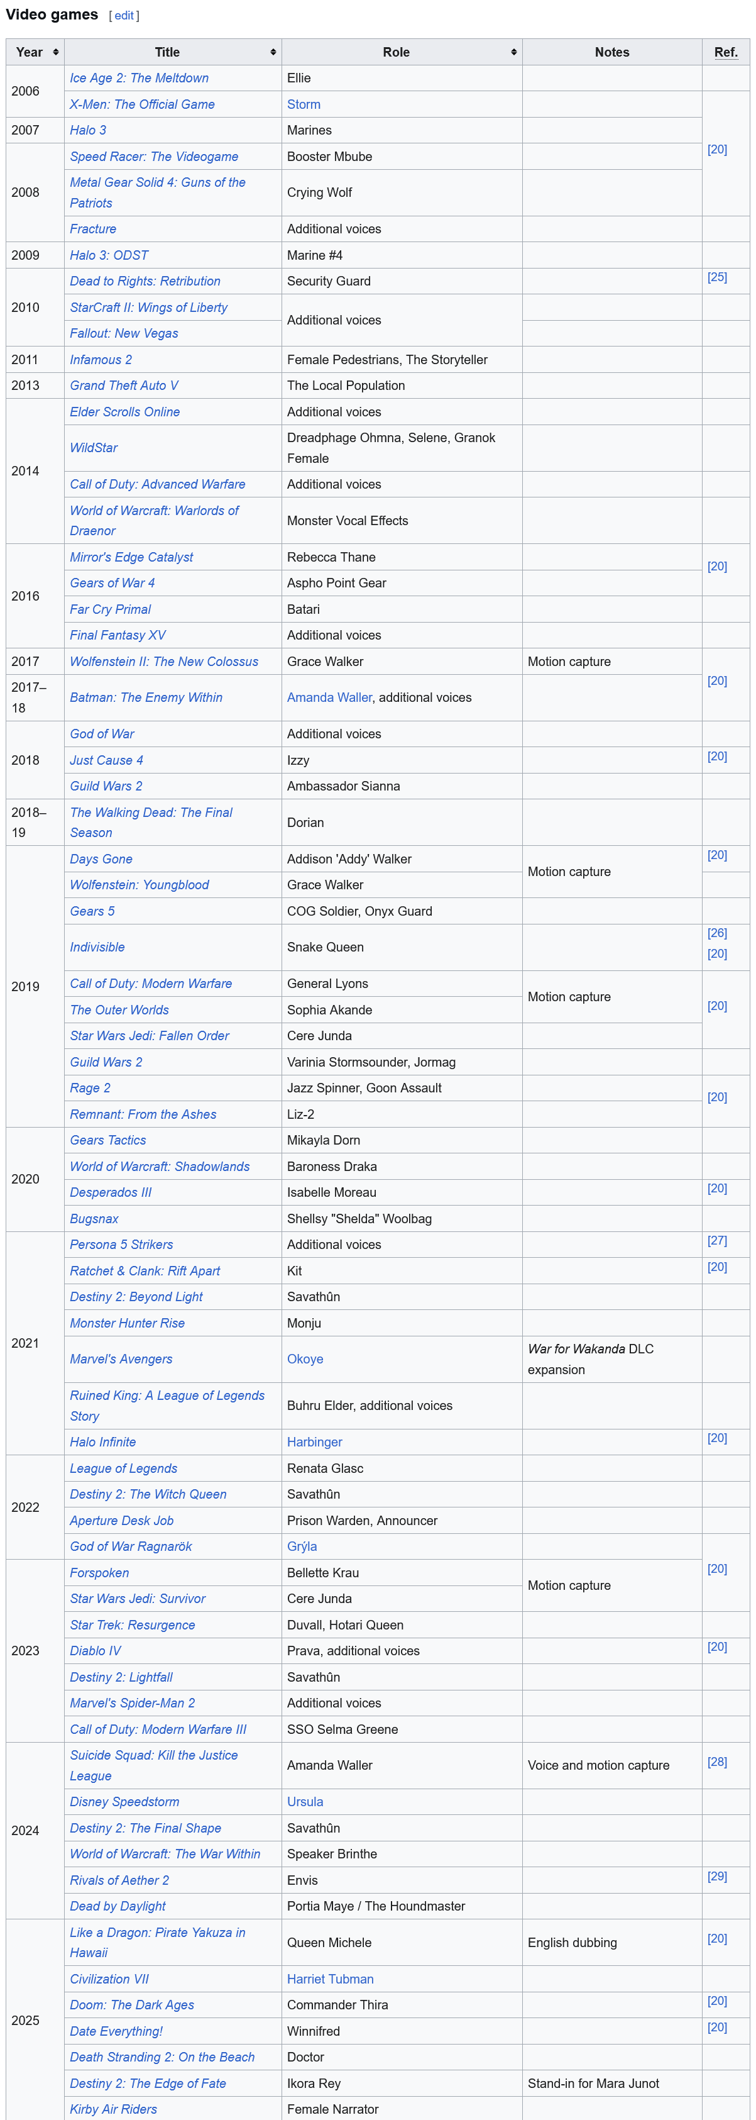Open the Diablo IV link
The height and width of the screenshot is (2120, 756).
pos(96,1651)
